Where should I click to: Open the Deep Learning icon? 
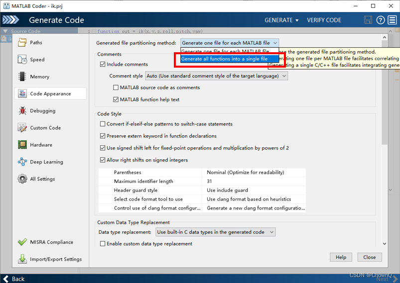coord(22,162)
